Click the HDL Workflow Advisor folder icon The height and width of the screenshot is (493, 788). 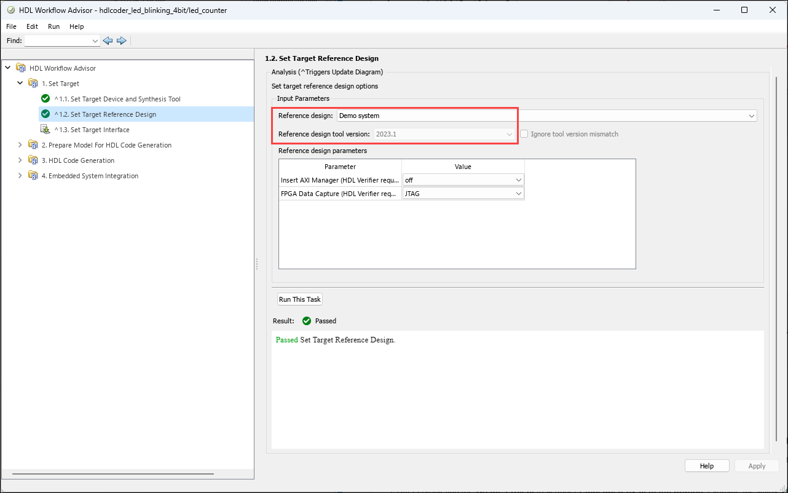(x=21, y=68)
